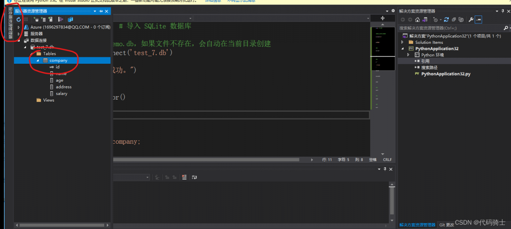Screen dimensions: 511x229
Task: Open PythonApplication32.py file
Action: click(446, 74)
